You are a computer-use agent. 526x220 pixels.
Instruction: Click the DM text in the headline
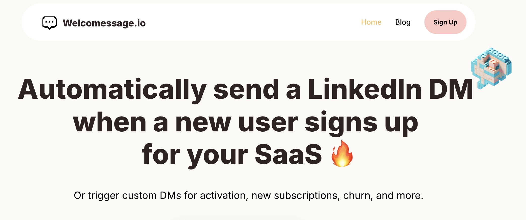pos(450,90)
